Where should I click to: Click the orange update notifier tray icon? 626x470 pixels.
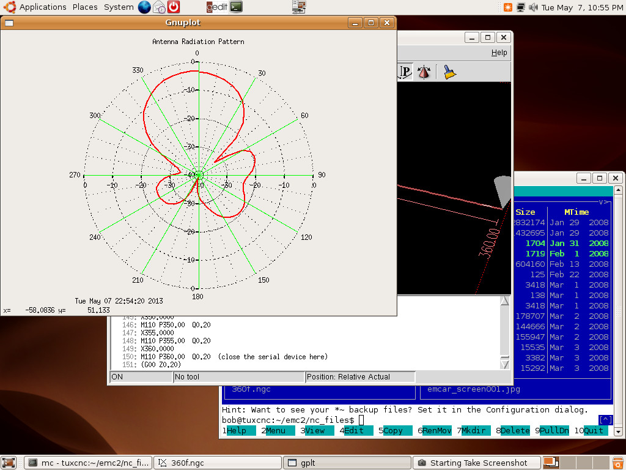click(507, 7)
